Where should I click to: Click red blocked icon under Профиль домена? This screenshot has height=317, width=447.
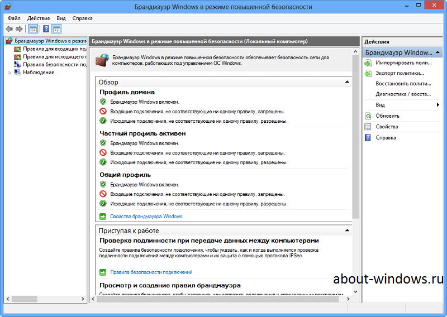tap(103, 112)
